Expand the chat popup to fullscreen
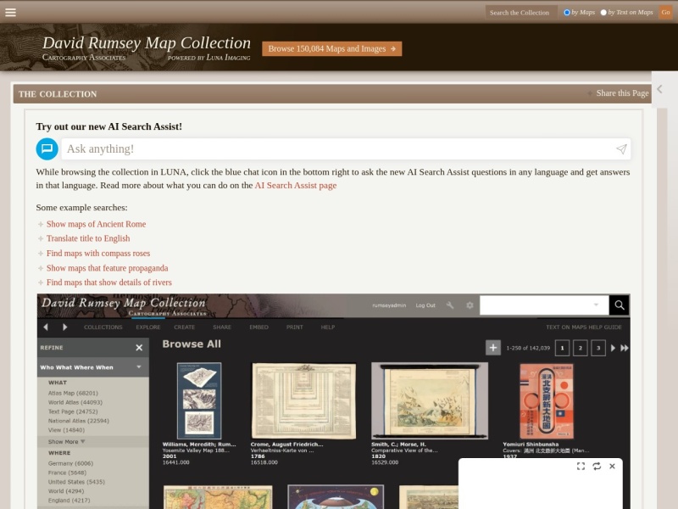 pyautogui.click(x=581, y=466)
